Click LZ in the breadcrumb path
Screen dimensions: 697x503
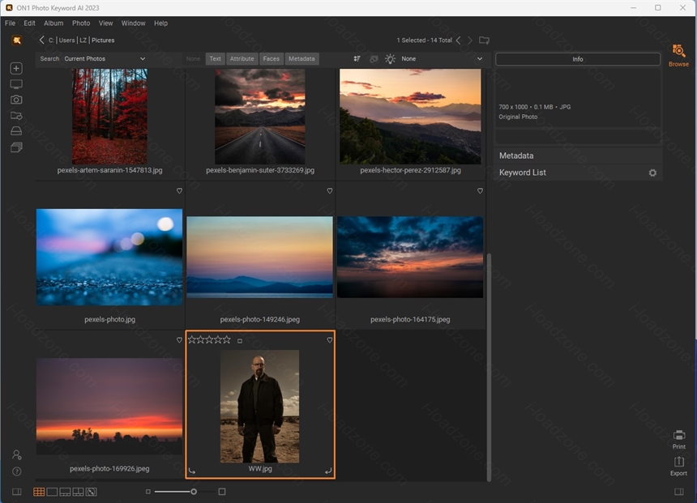point(83,40)
